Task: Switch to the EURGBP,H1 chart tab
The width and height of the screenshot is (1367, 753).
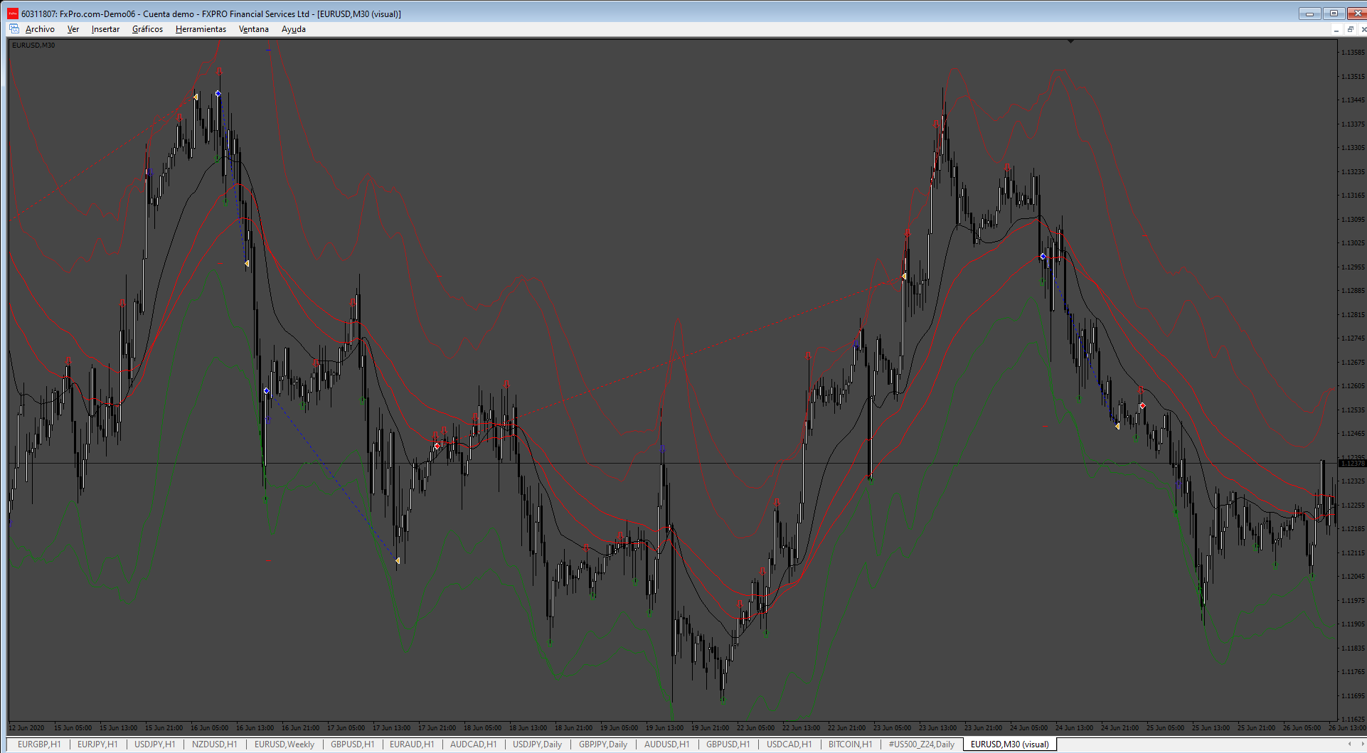Action: point(39,744)
